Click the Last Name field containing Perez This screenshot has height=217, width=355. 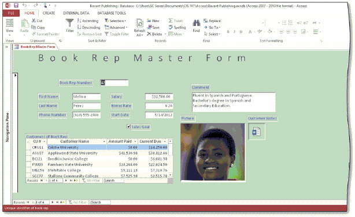(87, 106)
